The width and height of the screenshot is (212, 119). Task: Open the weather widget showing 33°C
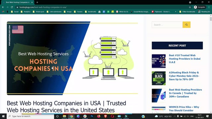click(x=163, y=116)
